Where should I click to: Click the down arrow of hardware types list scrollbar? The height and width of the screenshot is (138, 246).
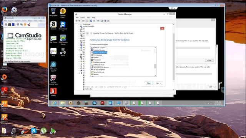point(155,76)
